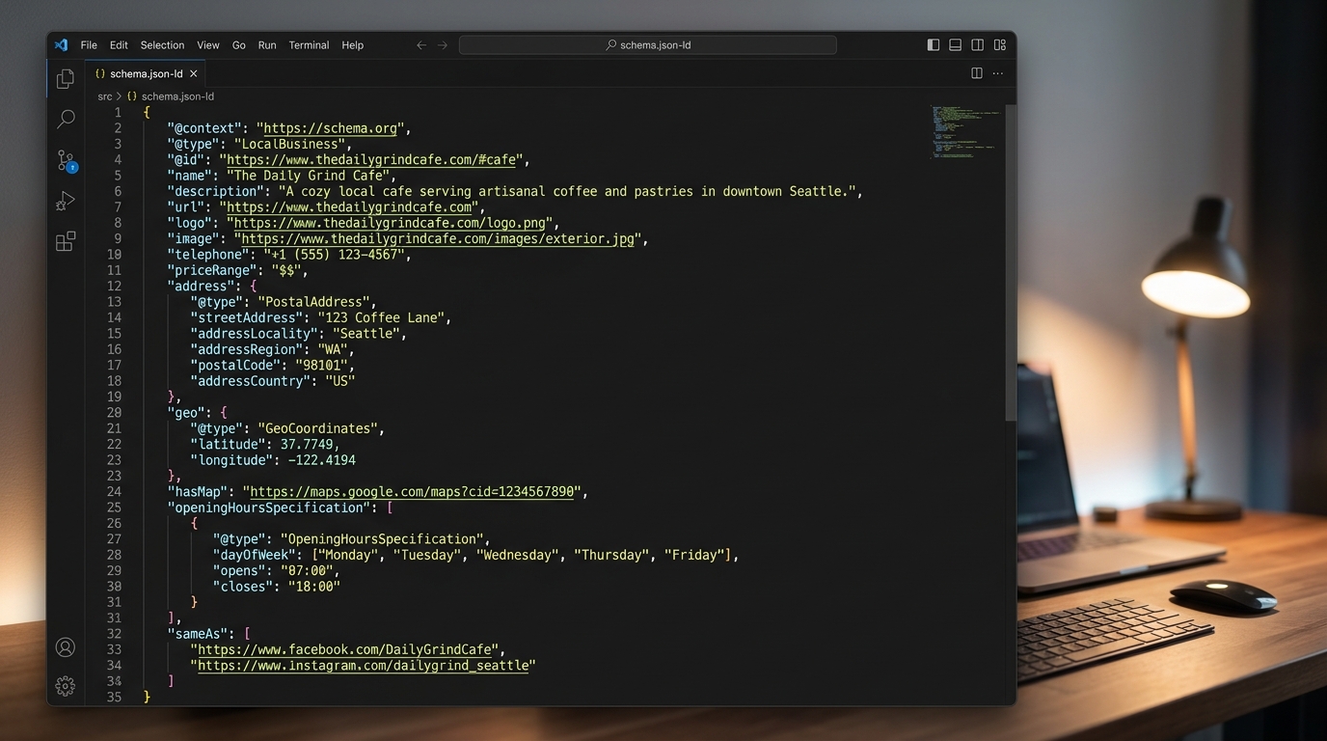
Task: Open the Extensions view
Action: pyautogui.click(x=66, y=241)
